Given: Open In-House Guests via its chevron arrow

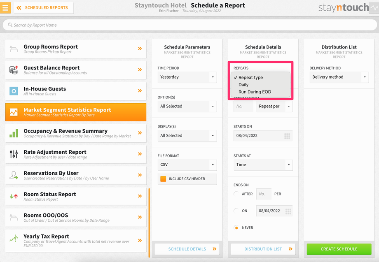Looking at the screenshot, I should [x=140, y=91].
